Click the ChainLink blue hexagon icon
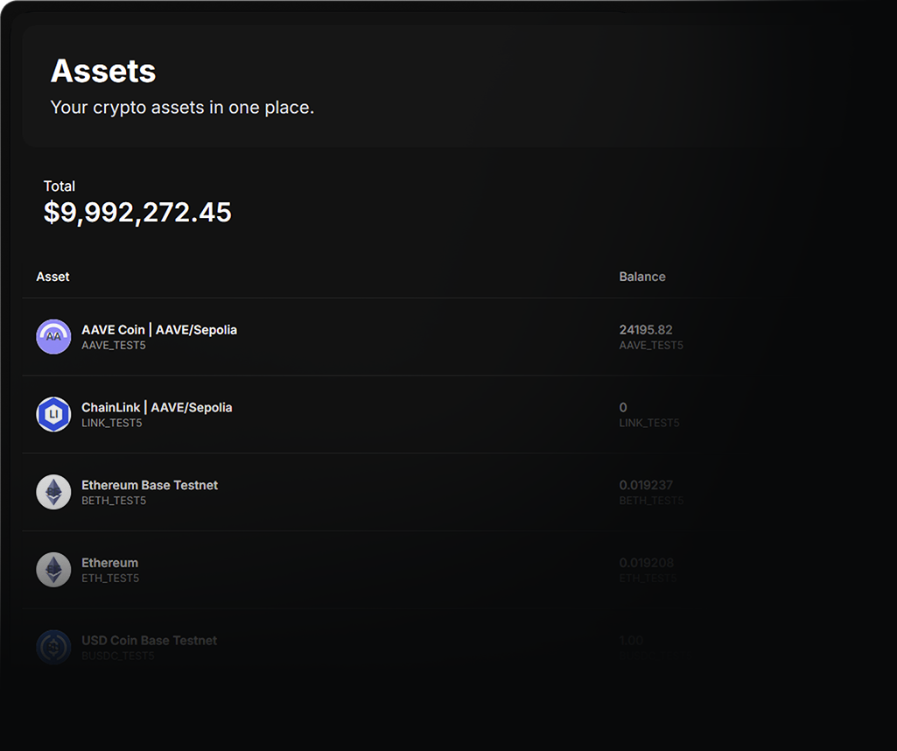Viewport: 897px width, 751px height. 53,414
